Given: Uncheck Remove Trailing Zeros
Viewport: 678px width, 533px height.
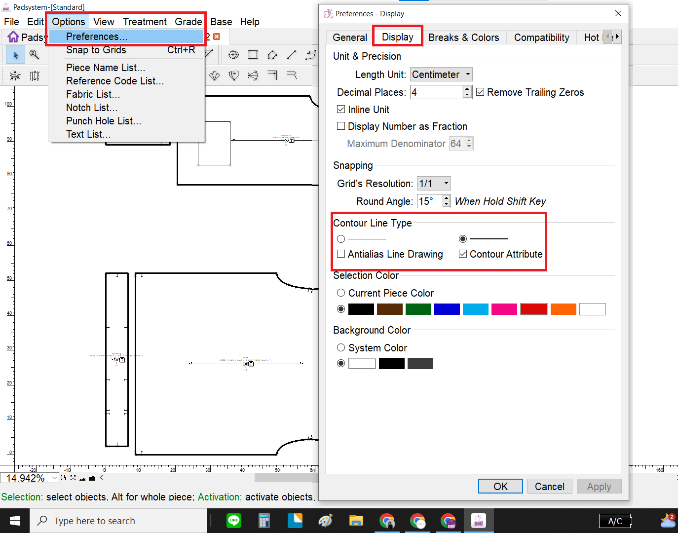Looking at the screenshot, I should [480, 92].
